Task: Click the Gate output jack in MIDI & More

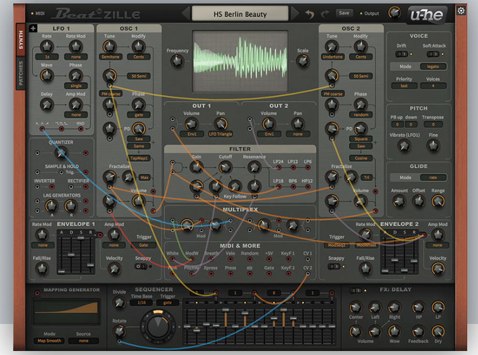Action: coord(269,274)
